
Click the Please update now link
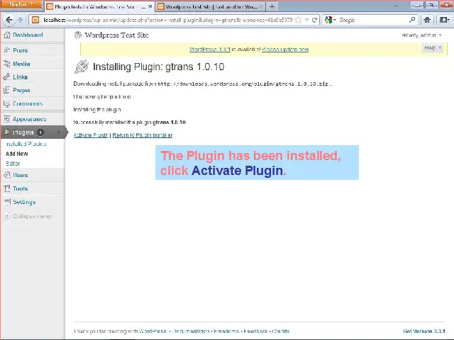tap(285, 49)
